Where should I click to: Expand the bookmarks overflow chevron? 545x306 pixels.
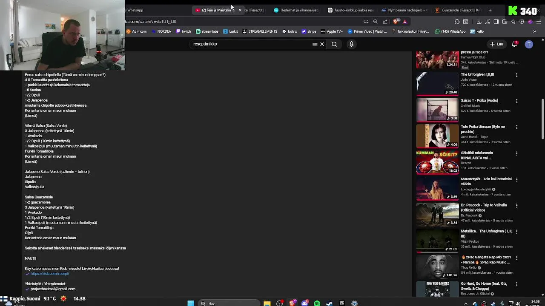(535, 31)
